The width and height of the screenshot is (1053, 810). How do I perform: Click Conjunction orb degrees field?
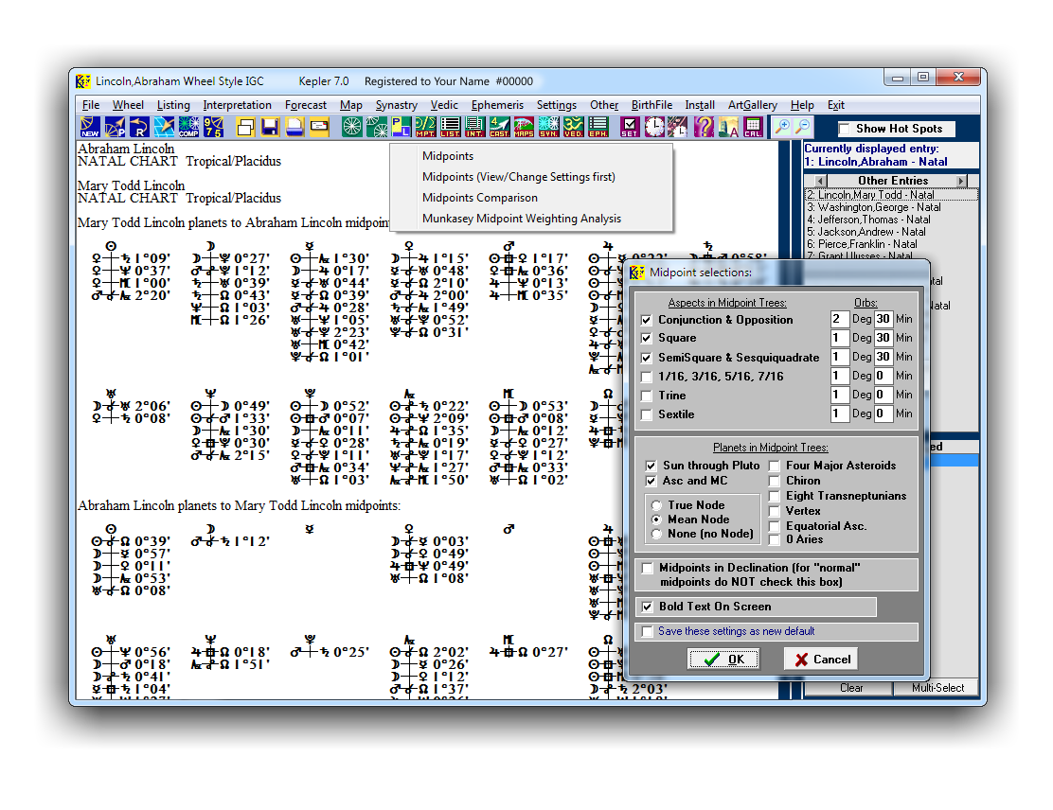[839, 320]
